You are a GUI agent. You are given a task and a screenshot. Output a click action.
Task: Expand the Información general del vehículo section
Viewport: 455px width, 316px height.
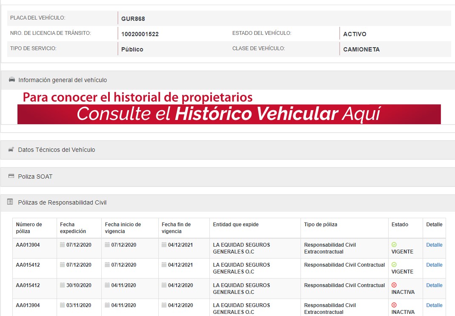coord(63,80)
